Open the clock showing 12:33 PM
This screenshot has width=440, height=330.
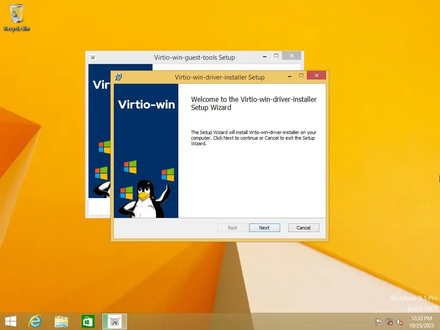coord(422,321)
